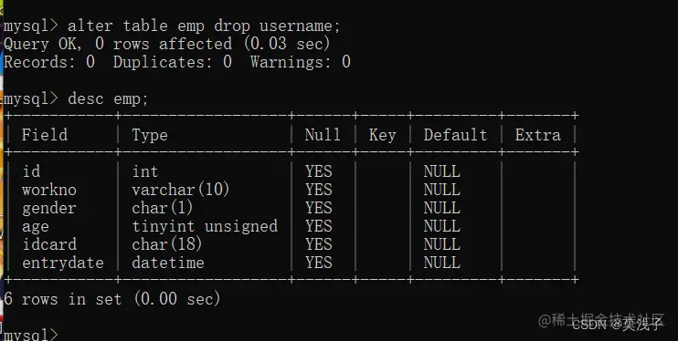Viewport: 678px width, 341px height.
Task: Click the Default column header
Action: click(455, 135)
